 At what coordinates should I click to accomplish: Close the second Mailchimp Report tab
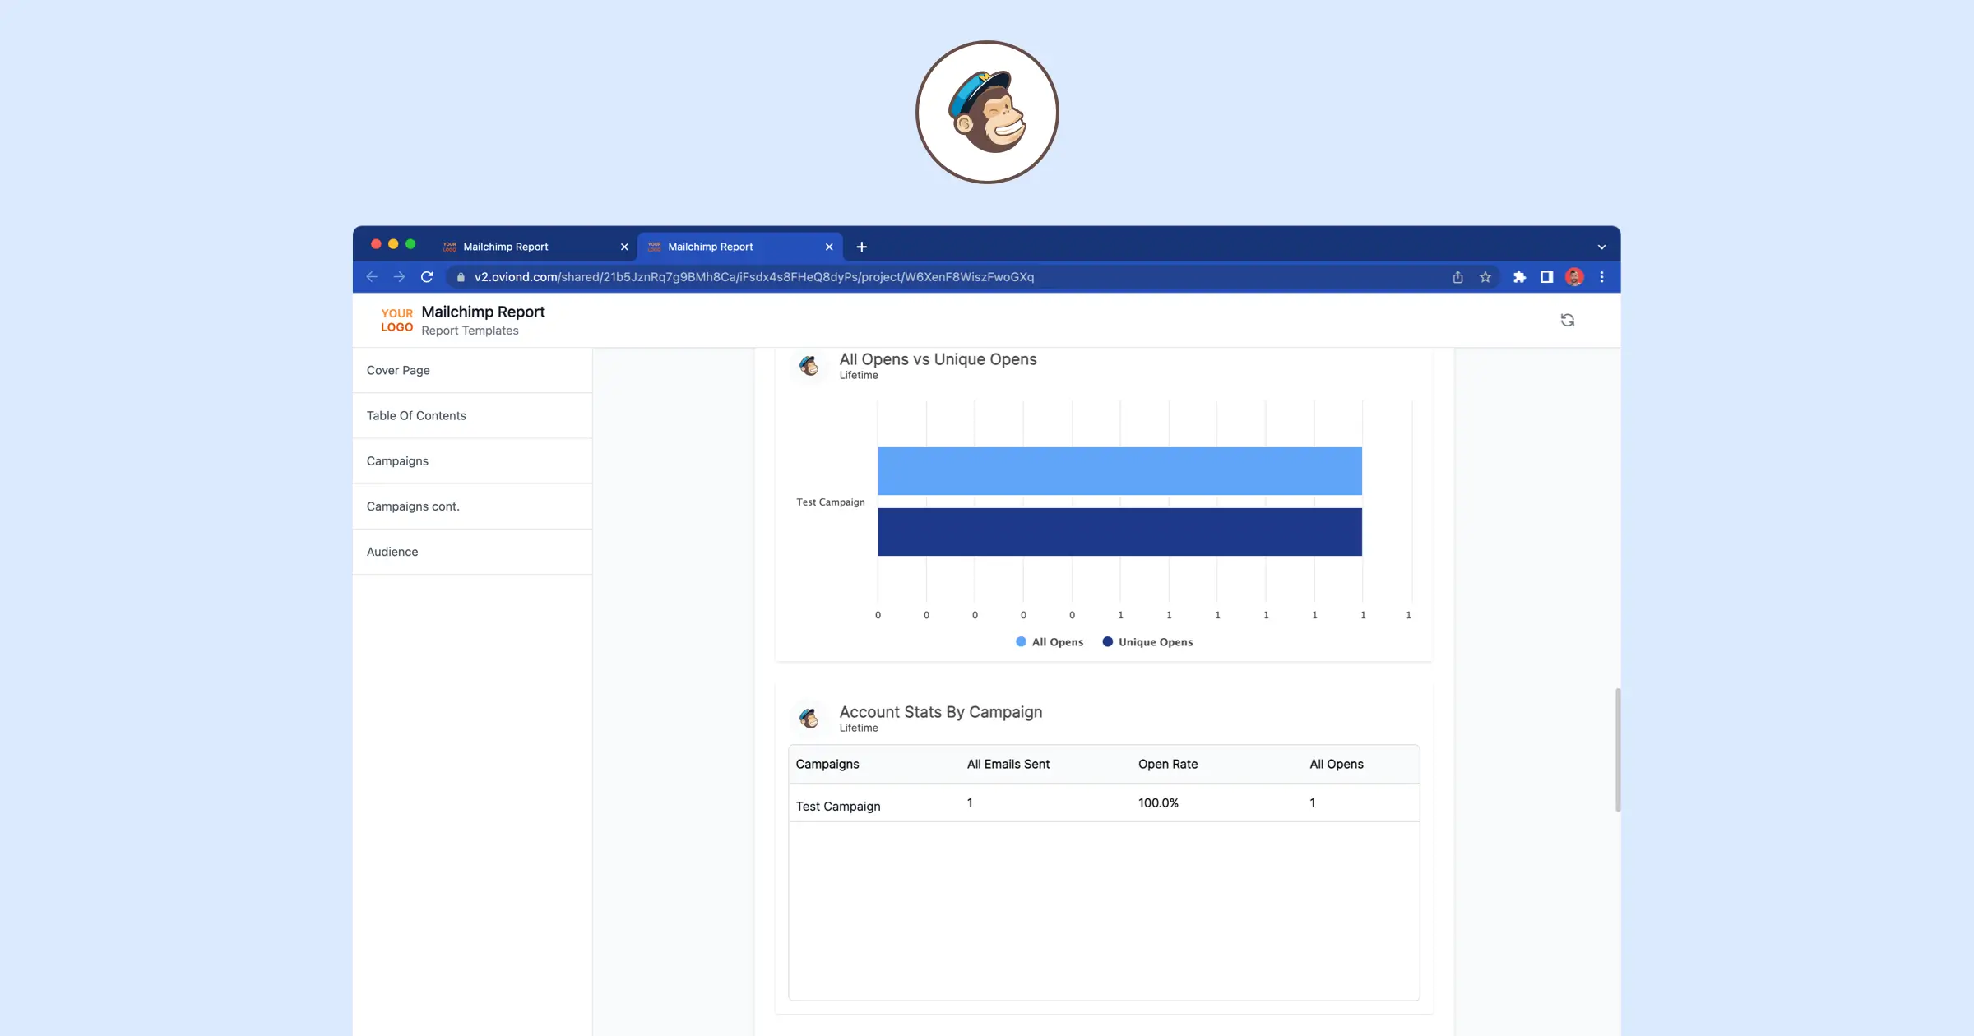(x=829, y=247)
